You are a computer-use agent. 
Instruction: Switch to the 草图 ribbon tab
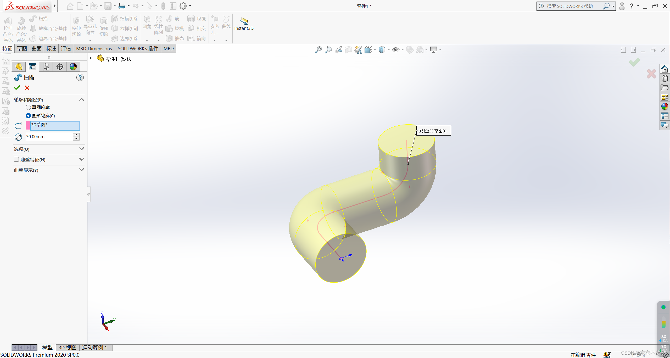22,48
